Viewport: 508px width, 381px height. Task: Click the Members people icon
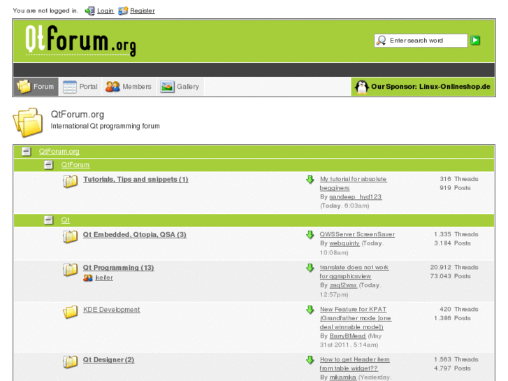tap(113, 87)
